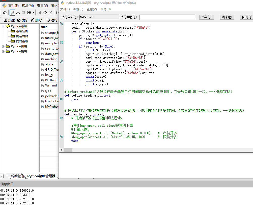This screenshot has width=253, height=222.
Task: Click 删除 (Delete) strategy button
Action: tap(36, 20)
